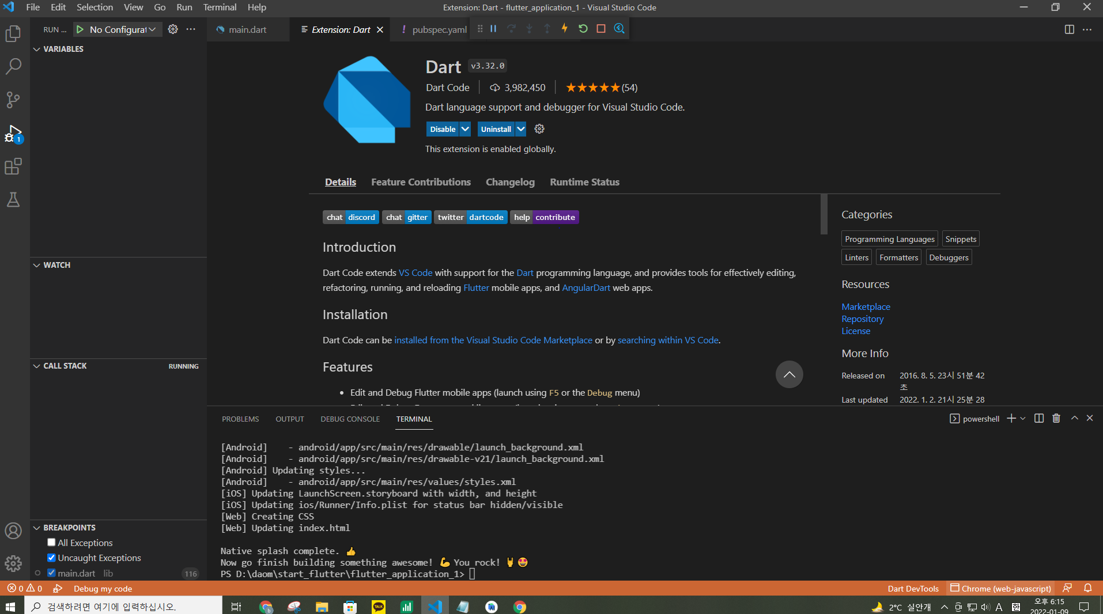This screenshot has height=614, width=1103.
Task: Switch to the main.dart editor tab
Action: (248, 29)
